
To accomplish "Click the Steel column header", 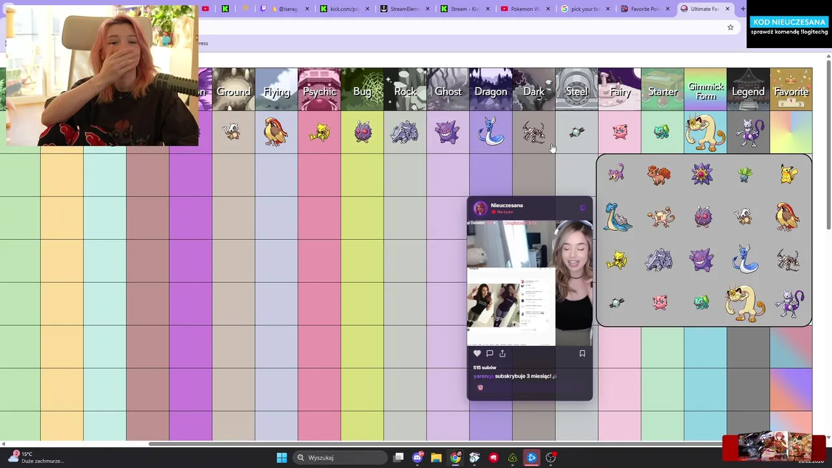I will click(x=577, y=89).
